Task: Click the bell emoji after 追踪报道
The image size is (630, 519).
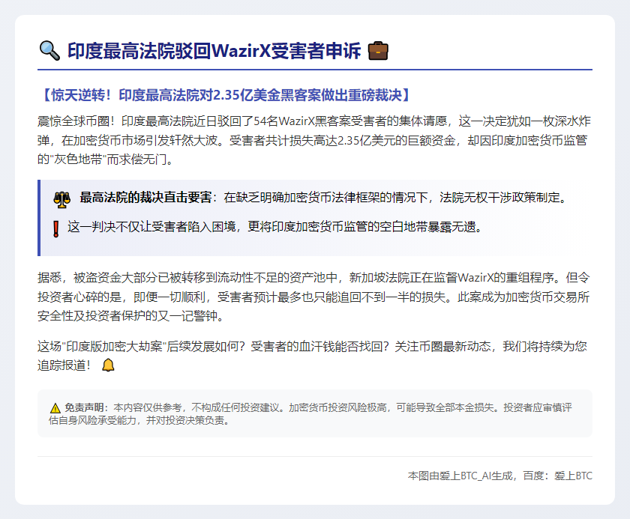Action: (108, 365)
